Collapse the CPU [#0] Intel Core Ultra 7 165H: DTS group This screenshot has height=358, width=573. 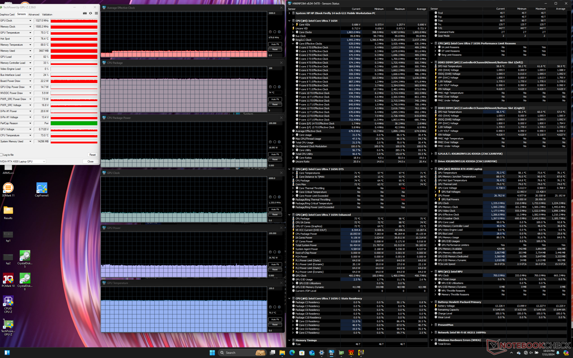[x=289, y=169]
